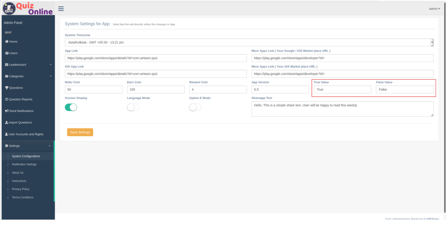Click the Users group icon
The height and width of the screenshot is (225, 448).
(x=7, y=53)
